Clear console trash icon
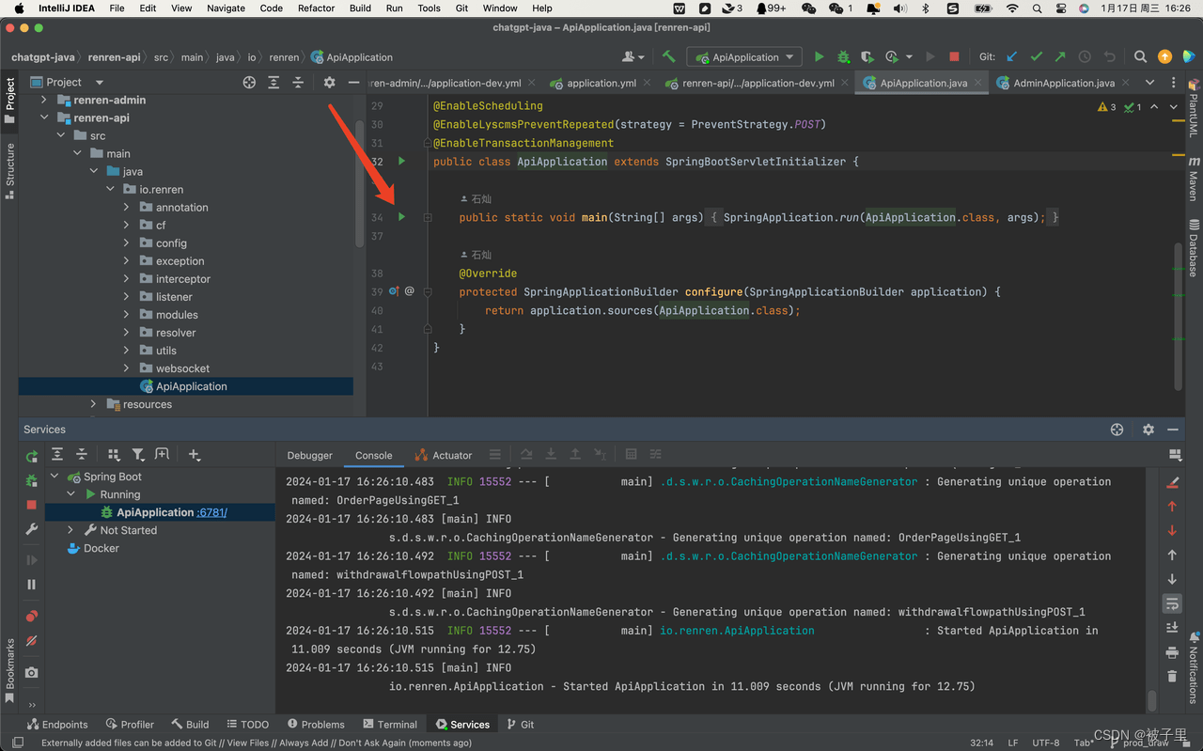The image size is (1203, 751). pos(1172,676)
